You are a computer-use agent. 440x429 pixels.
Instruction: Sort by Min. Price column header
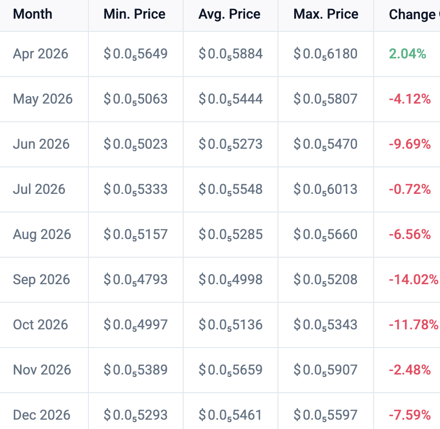point(134,14)
